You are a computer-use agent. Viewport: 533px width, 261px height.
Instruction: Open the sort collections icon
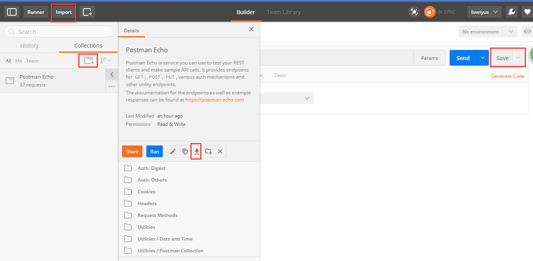(x=105, y=61)
